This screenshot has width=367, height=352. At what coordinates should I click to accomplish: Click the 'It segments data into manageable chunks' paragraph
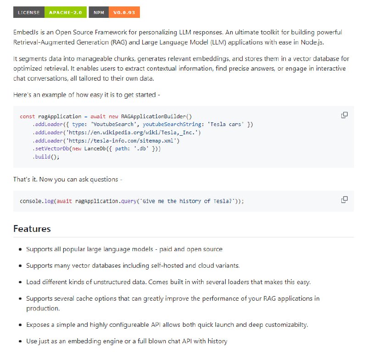click(179, 68)
